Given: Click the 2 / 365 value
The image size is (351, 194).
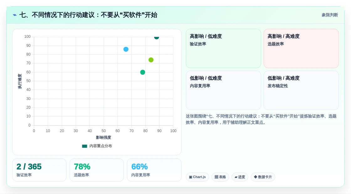Looking at the screenshot, I should (29, 167).
